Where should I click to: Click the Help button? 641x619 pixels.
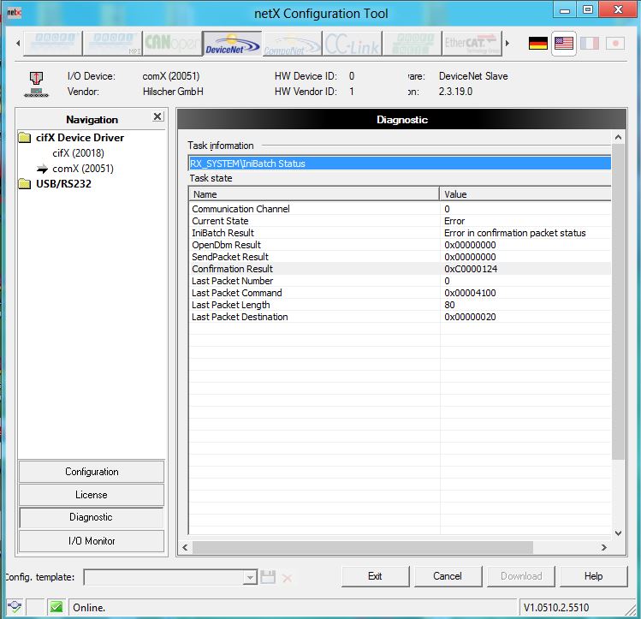[x=593, y=576]
